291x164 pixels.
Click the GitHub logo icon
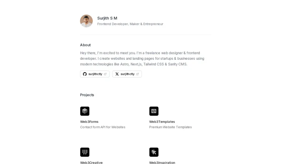[85, 74]
